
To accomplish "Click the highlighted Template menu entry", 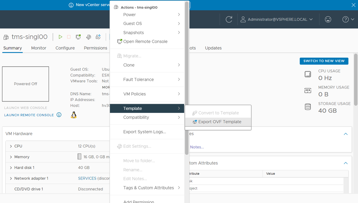I will click(x=147, y=108).
